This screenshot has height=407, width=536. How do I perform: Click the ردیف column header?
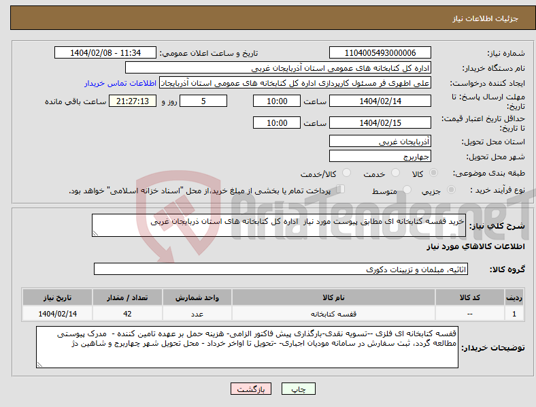[514, 297]
